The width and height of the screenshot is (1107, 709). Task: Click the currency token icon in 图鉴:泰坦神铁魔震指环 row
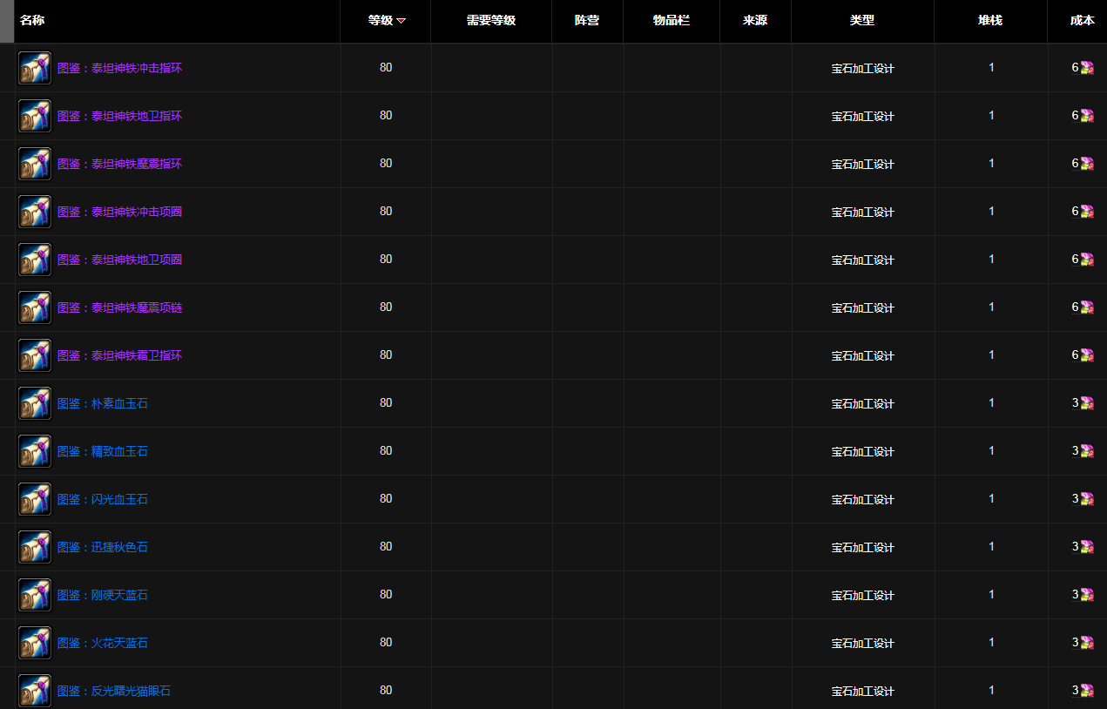[1087, 164]
